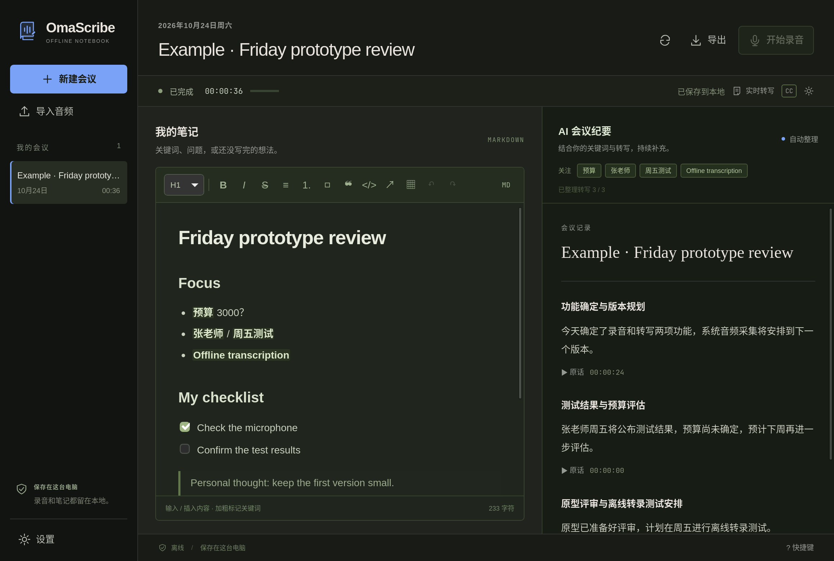The width and height of the screenshot is (834, 561).
Task: Click the notes editor scrollbar
Action: click(x=520, y=303)
